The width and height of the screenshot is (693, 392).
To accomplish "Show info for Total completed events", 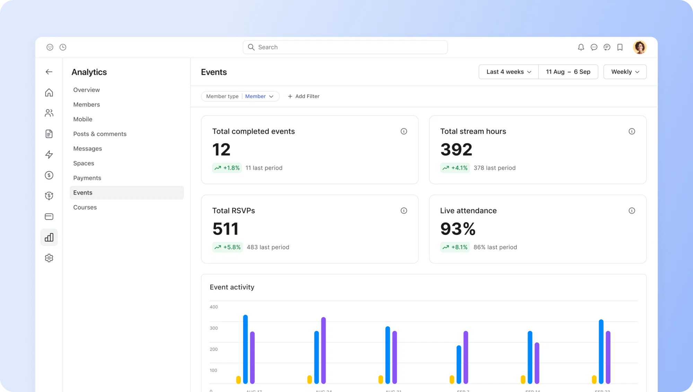I will (404, 131).
